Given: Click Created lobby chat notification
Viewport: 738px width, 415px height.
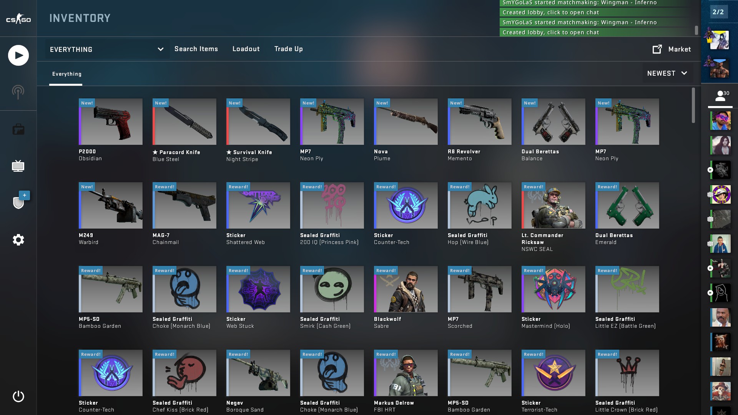Looking at the screenshot, I should click(x=550, y=32).
